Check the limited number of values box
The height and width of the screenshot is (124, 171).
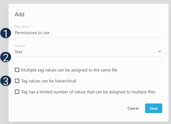[17, 92]
